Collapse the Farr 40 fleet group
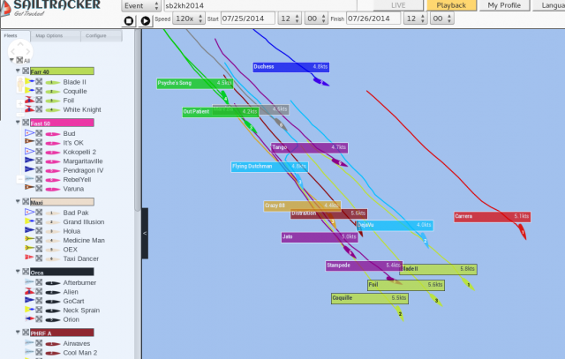 18,71
